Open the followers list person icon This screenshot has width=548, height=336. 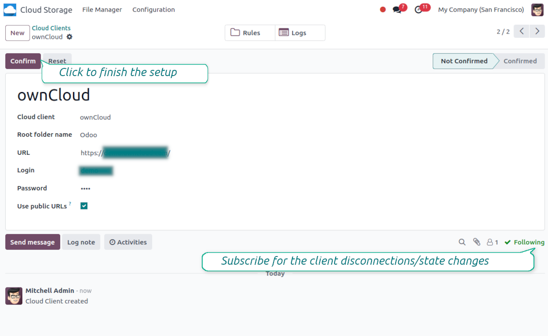pyautogui.click(x=492, y=242)
